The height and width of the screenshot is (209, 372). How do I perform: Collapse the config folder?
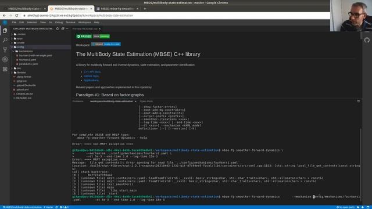pos(20,47)
